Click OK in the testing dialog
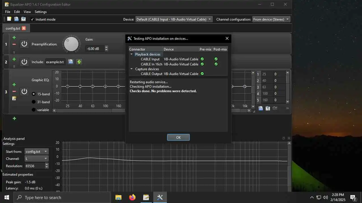This screenshot has width=362, height=203. 178,137
